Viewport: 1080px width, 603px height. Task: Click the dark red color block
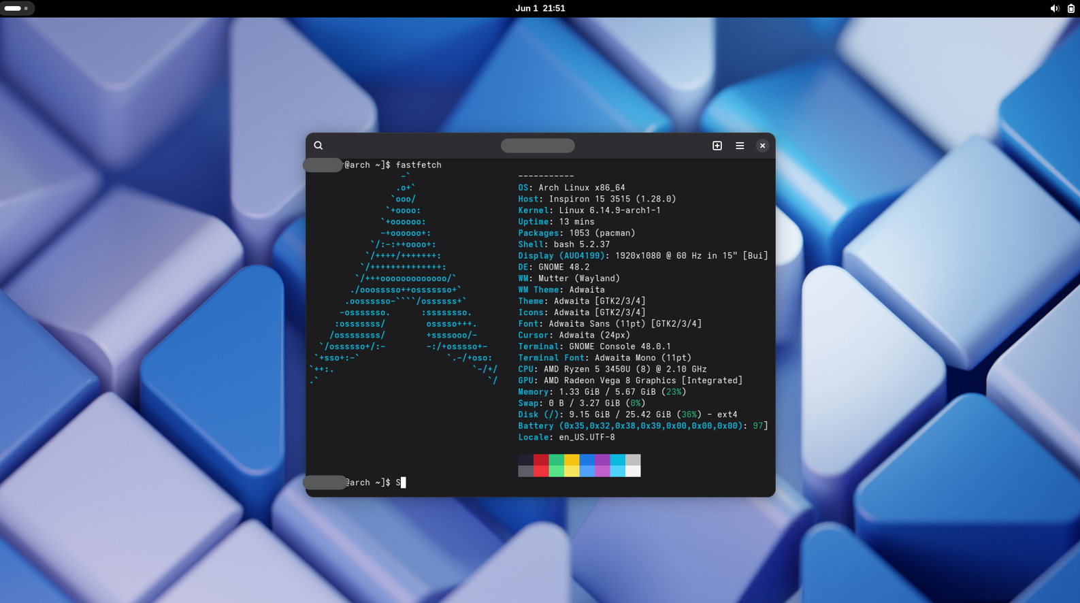pos(541,460)
